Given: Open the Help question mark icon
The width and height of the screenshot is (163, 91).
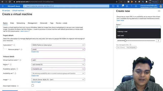Looking at the screenshot, I should point(131,6).
